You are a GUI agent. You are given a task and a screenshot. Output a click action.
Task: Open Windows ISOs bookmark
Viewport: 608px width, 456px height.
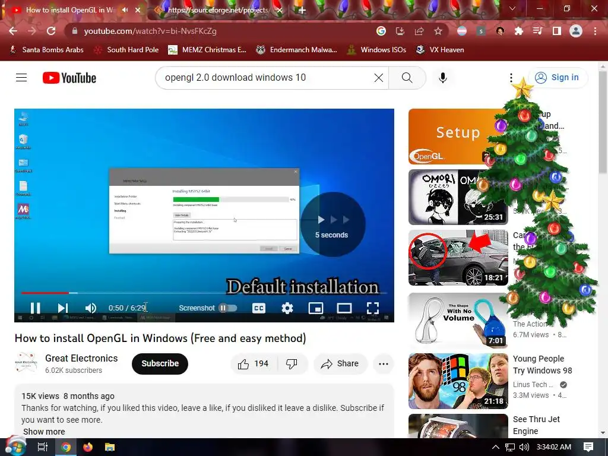pos(376,50)
